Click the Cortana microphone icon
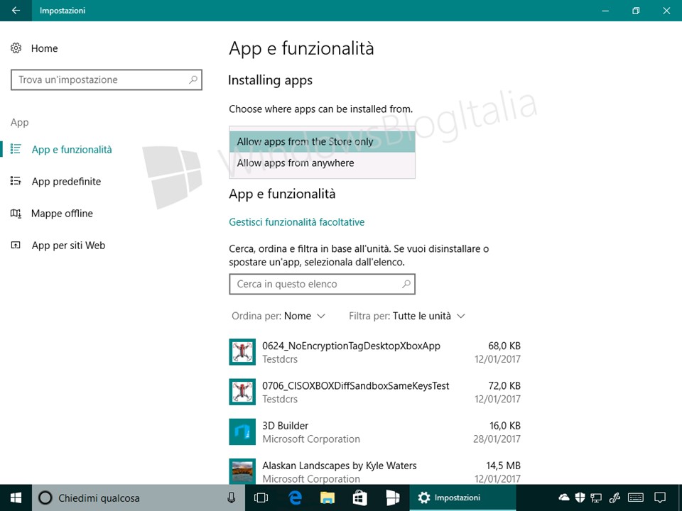Image resolution: width=682 pixels, height=511 pixels. tap(232, 498)
